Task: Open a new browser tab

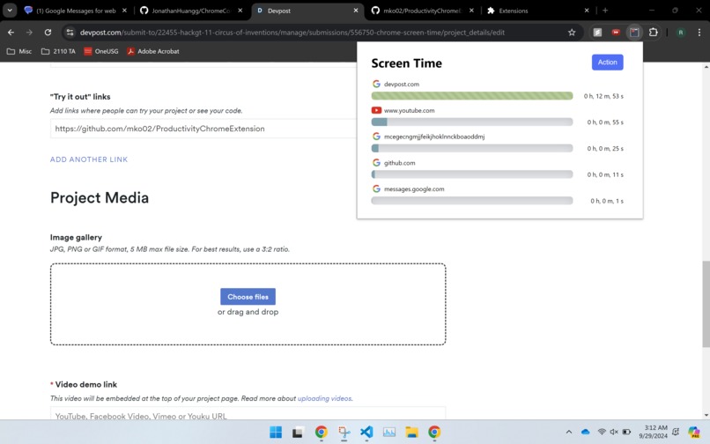Action: coord(605,10)
